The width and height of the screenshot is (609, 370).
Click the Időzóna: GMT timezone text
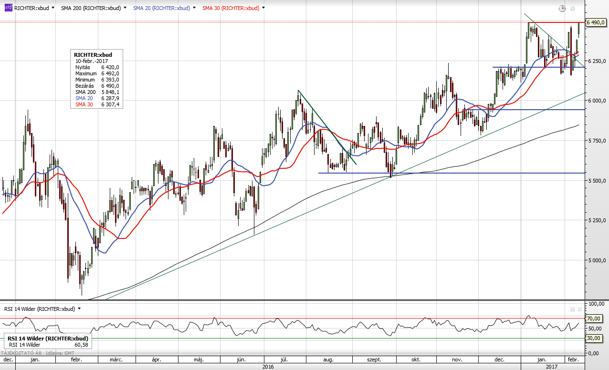59,353
